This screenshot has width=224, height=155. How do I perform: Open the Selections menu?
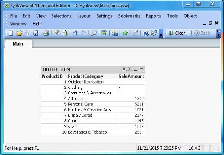coord(61,16)
